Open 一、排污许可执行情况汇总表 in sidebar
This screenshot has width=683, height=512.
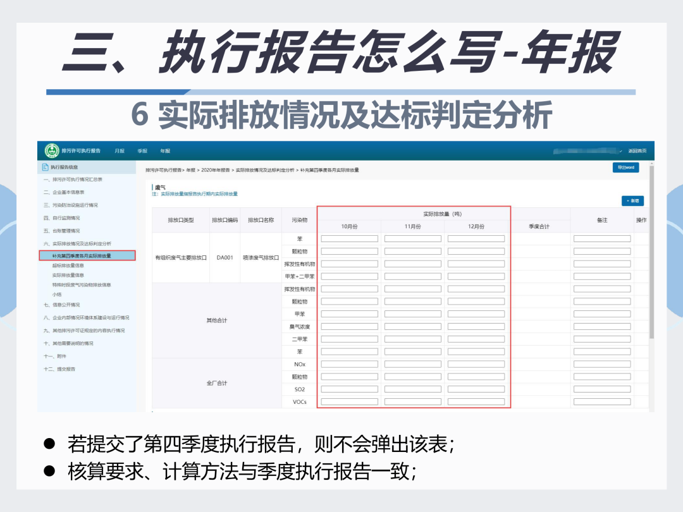(x=72, y=180)
